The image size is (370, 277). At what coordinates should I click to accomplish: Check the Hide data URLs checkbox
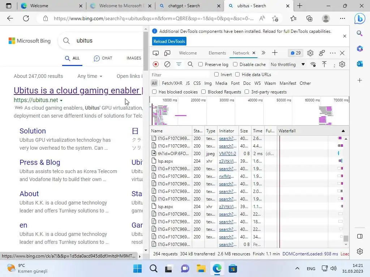click(x=237, y=74)
